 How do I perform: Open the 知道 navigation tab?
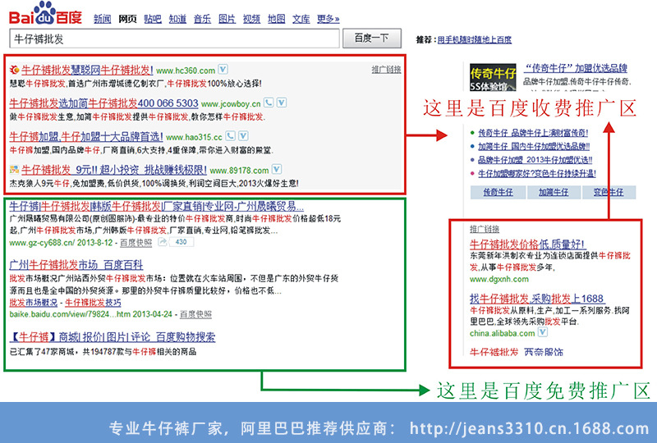tap(177, 19)
